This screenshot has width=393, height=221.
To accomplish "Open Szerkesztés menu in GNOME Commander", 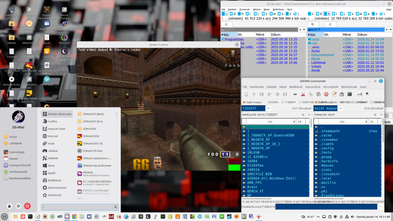I will [256, 87].
